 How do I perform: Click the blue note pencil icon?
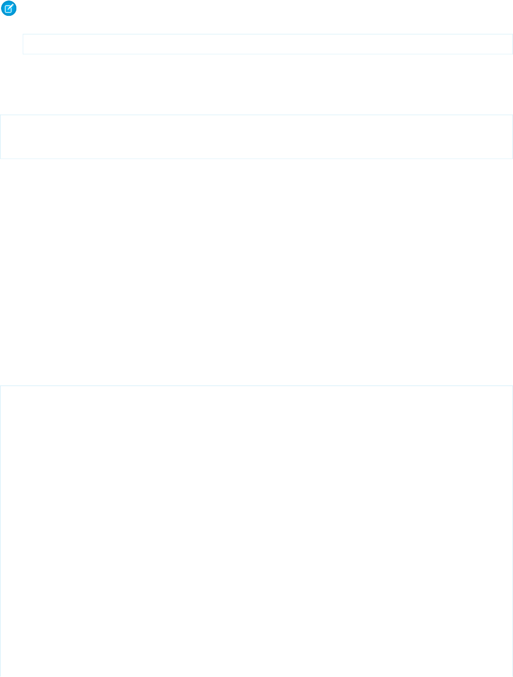point(9,9)
